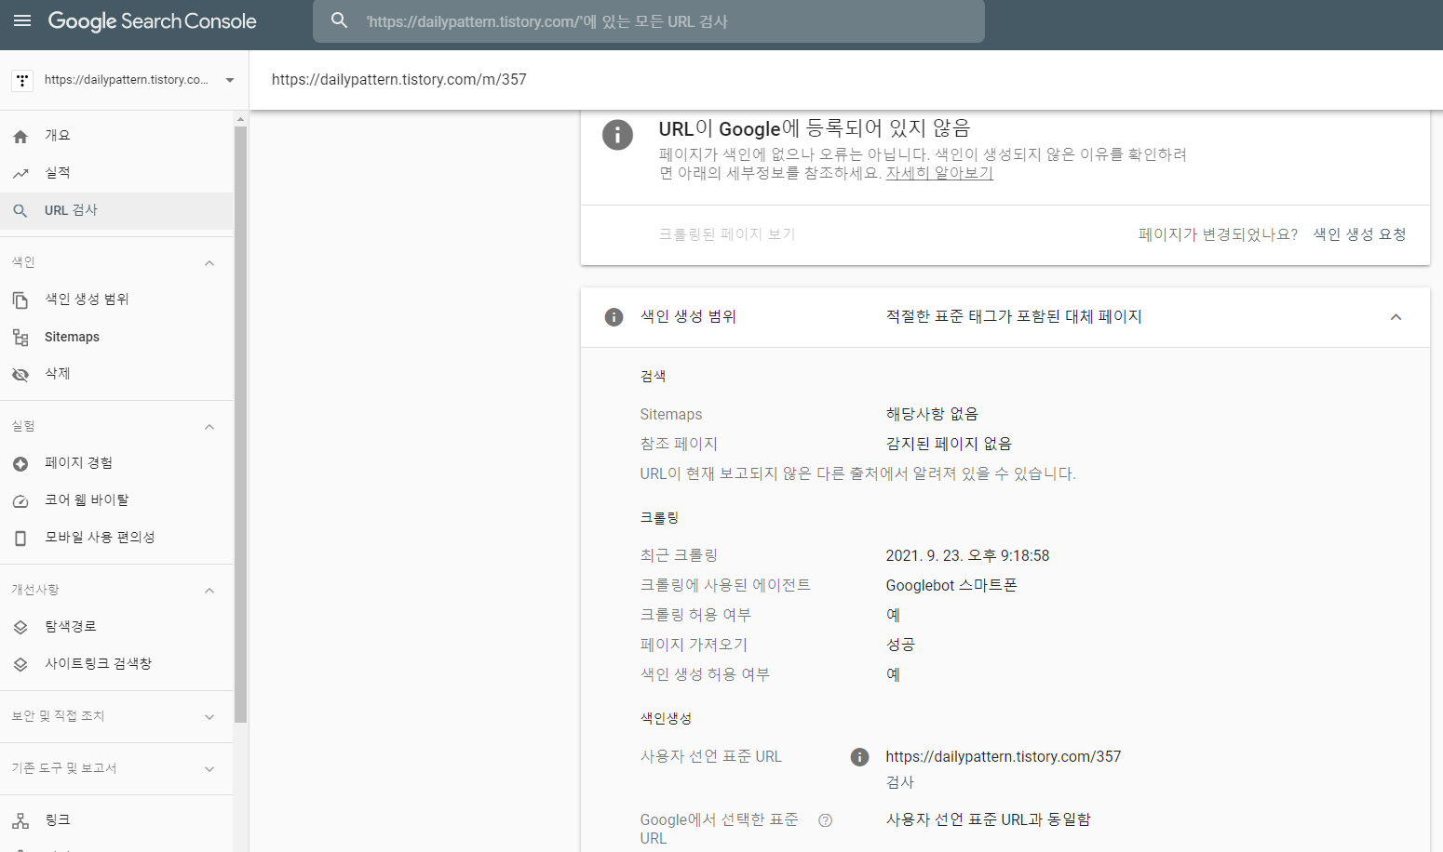Click the trend line icon beside 실적

[x=20, y=174]
